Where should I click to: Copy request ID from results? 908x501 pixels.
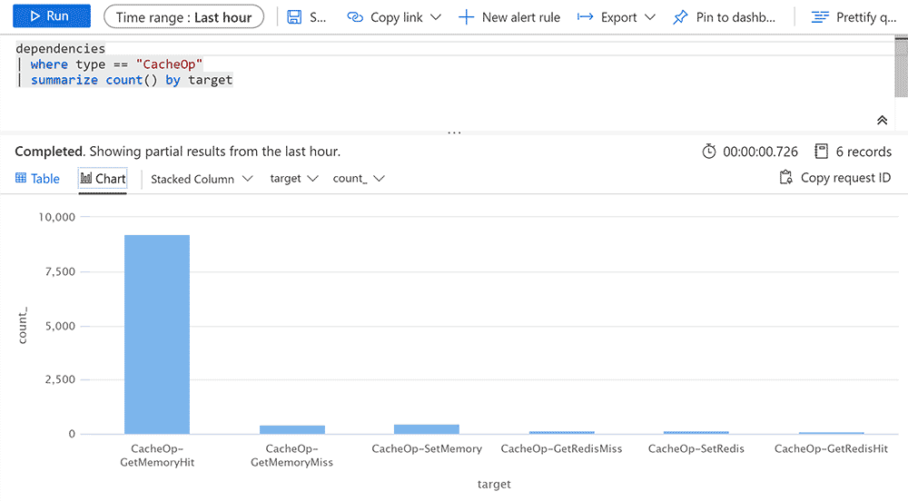(835, 178)
